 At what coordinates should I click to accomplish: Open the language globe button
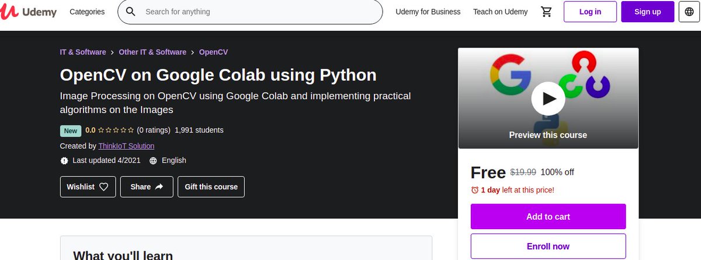[x=688, y=12]
